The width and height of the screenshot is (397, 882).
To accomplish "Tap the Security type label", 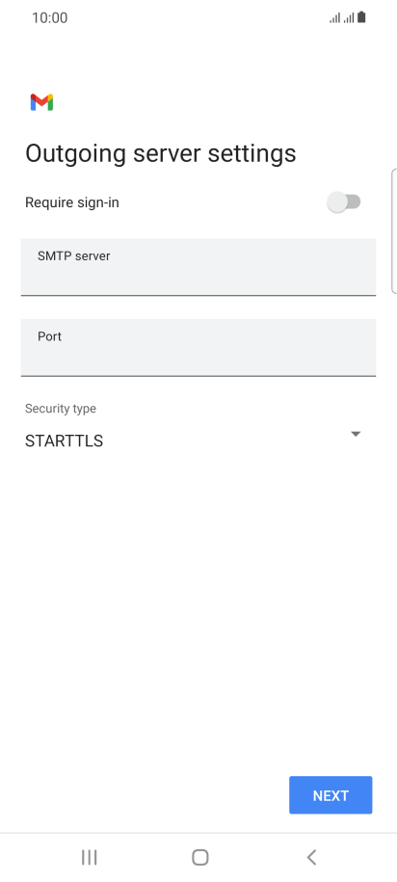I will (x=61, y=409).
